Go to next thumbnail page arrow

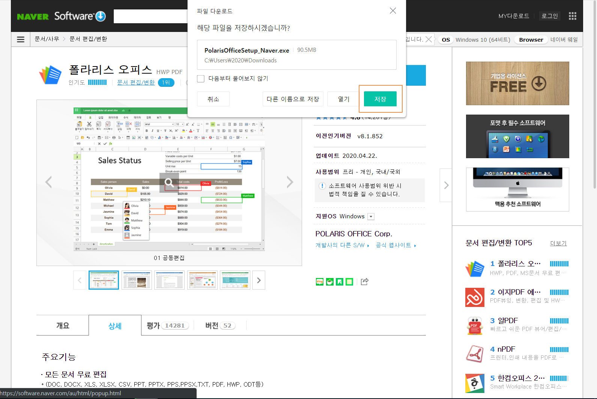click(x=259, y=280)
